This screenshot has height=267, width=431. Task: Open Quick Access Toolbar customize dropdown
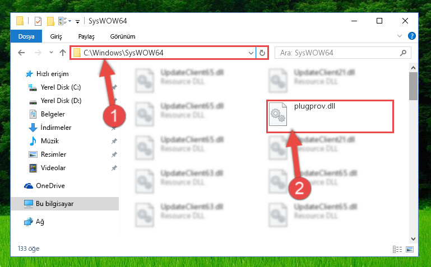coord(78,21)
